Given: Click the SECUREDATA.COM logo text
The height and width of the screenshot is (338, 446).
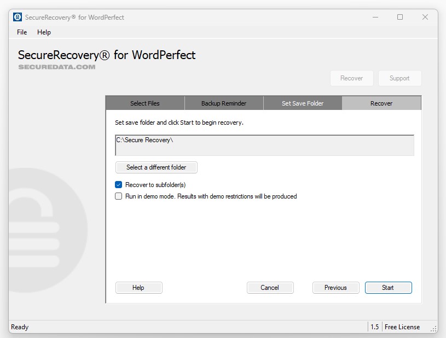Looking at the screenshot, I should tap(57, 67).
